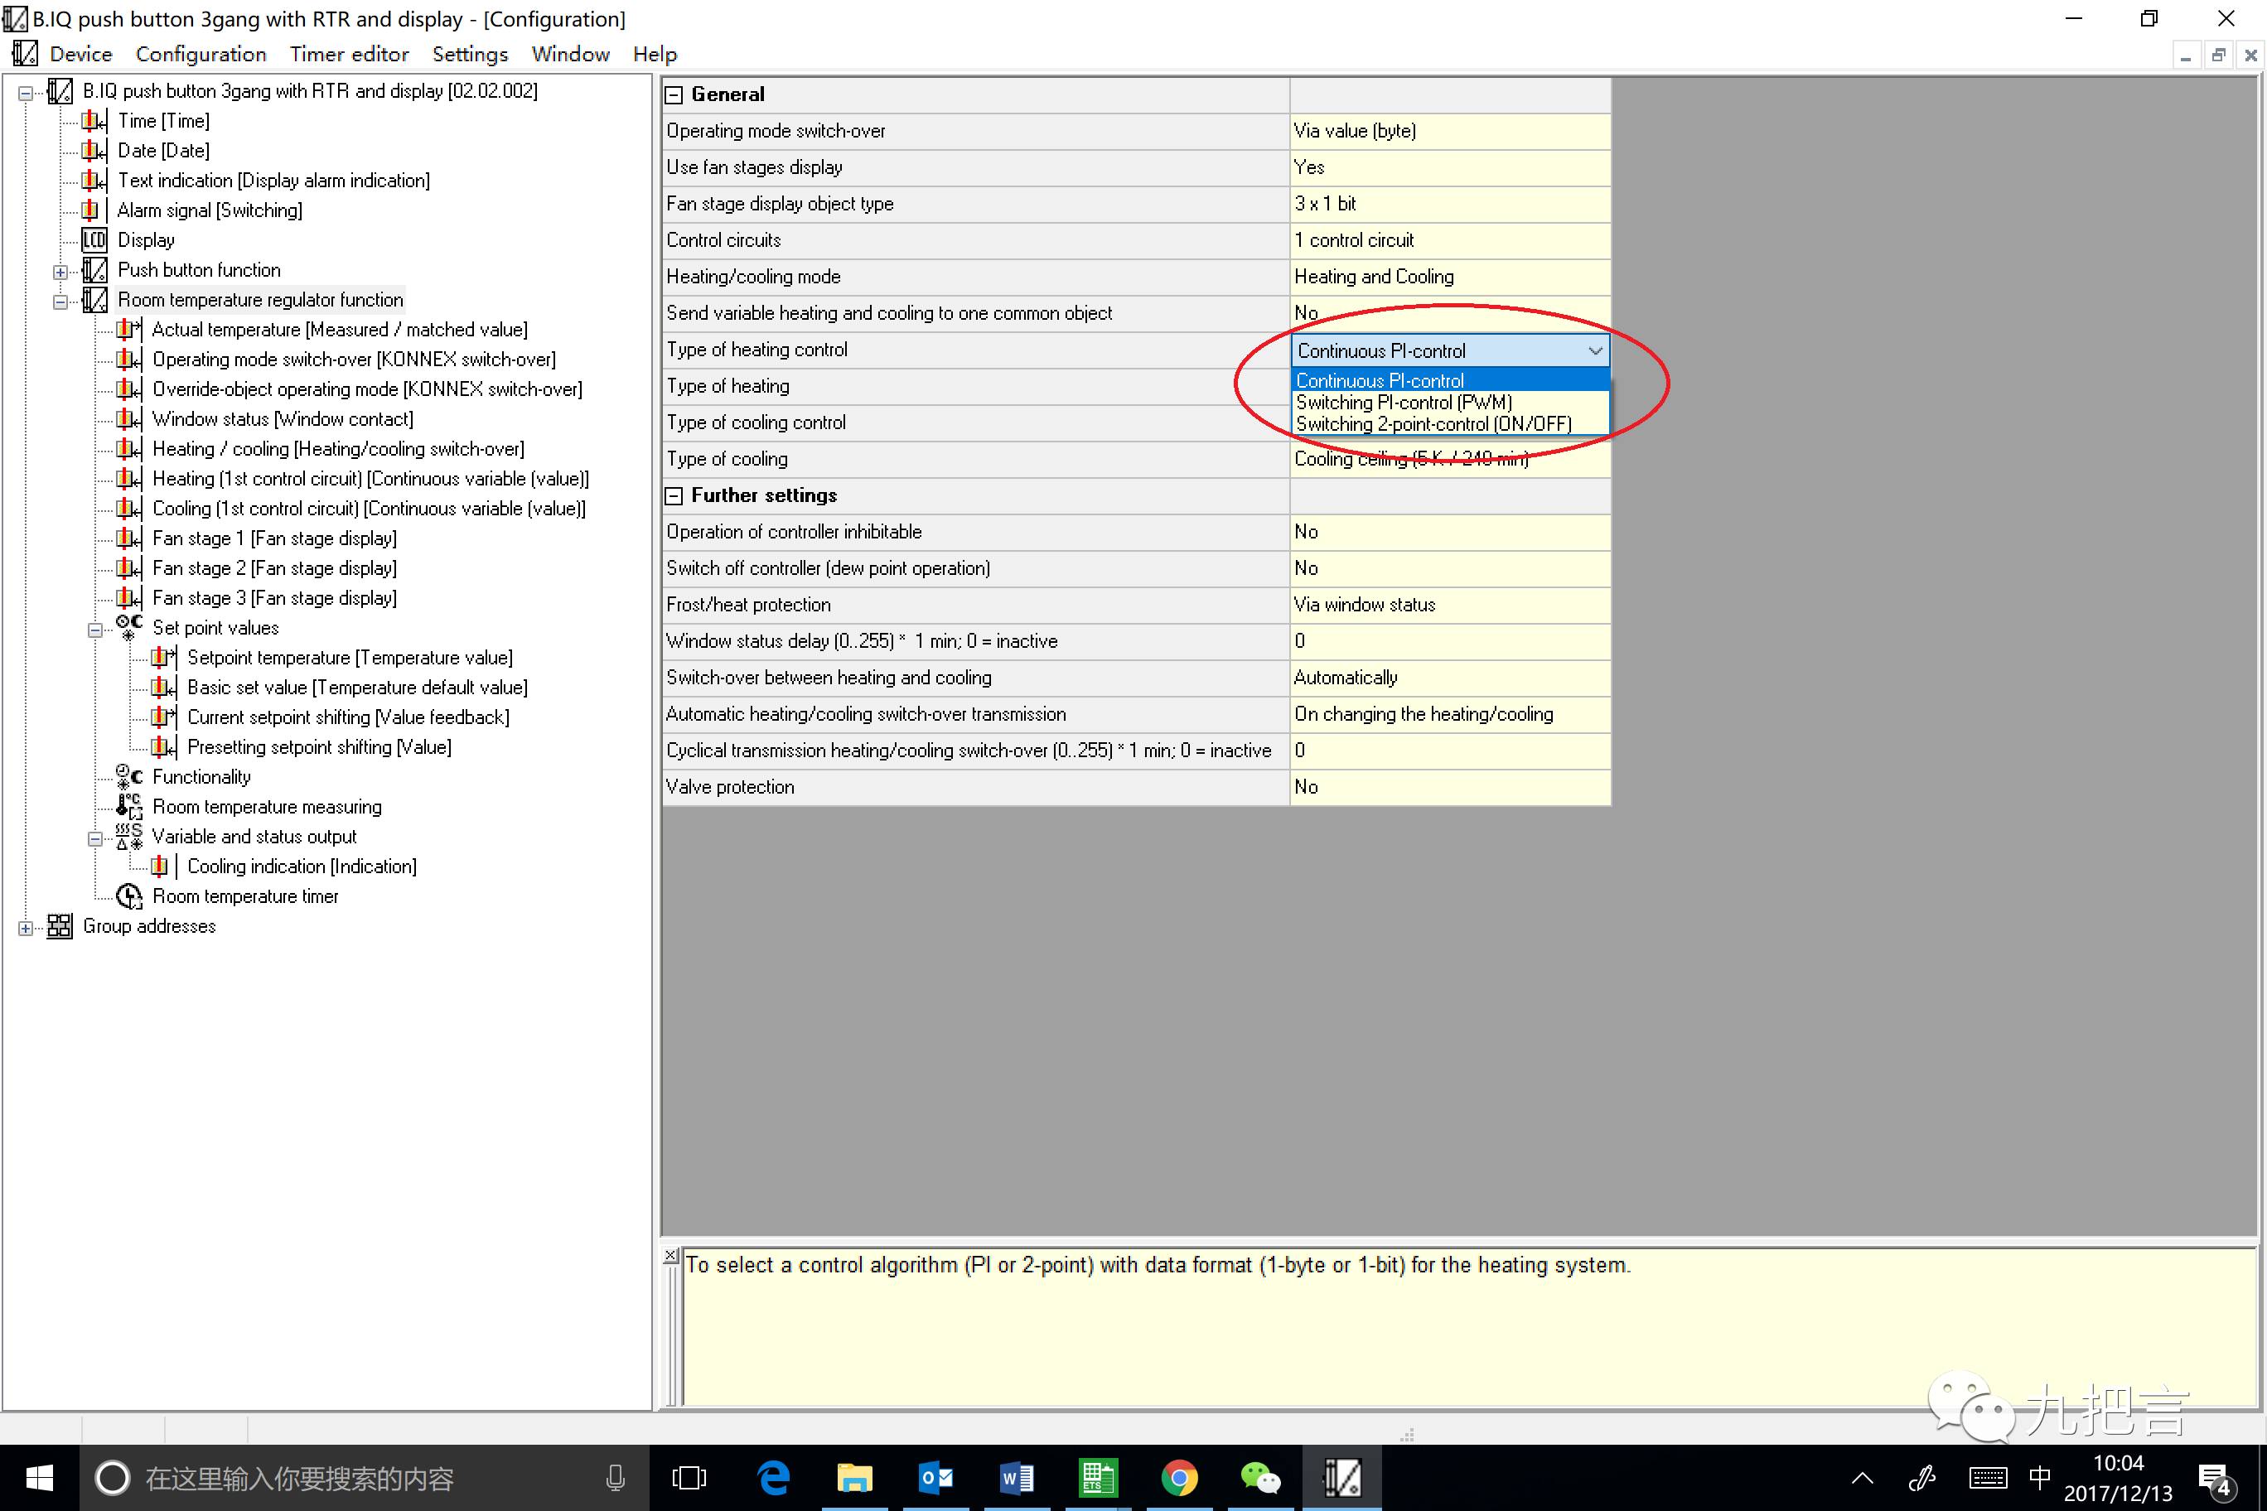2267x1511 pixels.
Task: Open the Type of heating control dropdown arrow
Action: (1594, 350)
